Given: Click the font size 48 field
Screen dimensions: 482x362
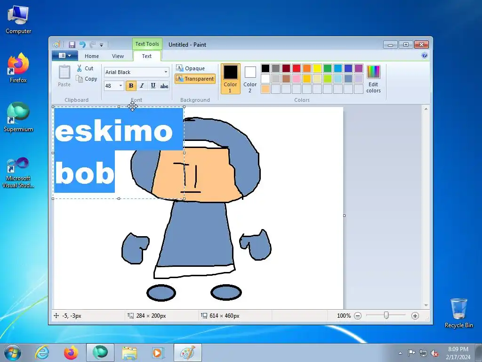Looking at the screenshot, I should pos(111,86).
